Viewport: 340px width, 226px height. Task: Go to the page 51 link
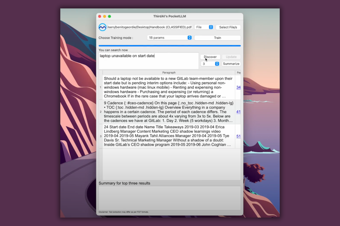point(238,136)
